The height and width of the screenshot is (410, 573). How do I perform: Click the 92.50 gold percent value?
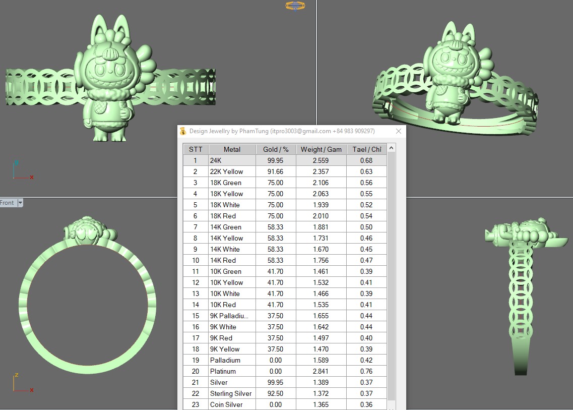(276, 393)
